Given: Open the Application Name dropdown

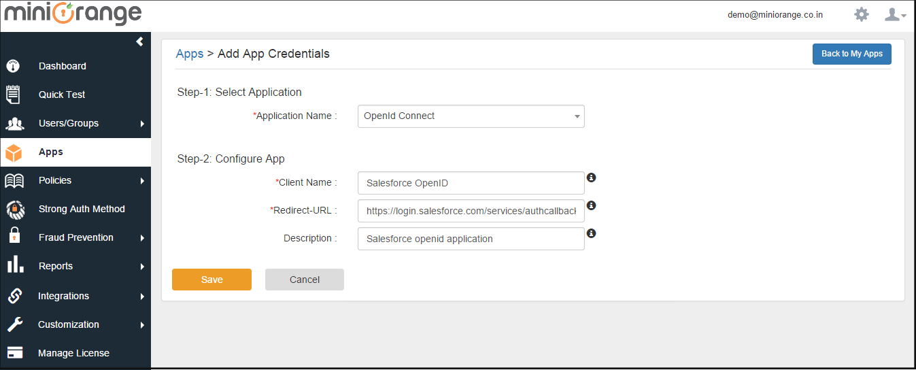Looking at the screenshot, I should click(471, 116).
